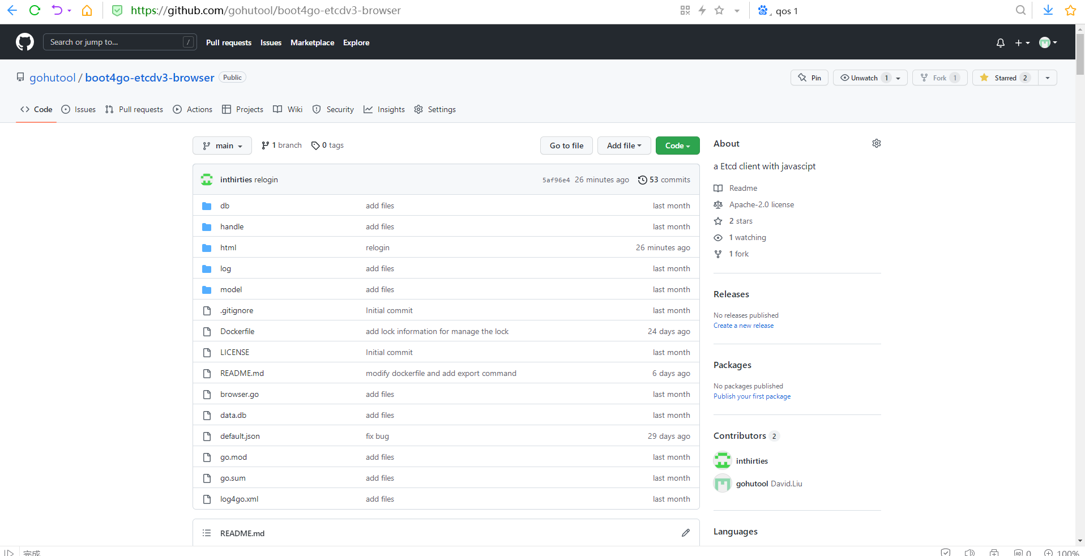Click the Go to file button
Viewport: 1085px width, 556px height.
[566, 146]
